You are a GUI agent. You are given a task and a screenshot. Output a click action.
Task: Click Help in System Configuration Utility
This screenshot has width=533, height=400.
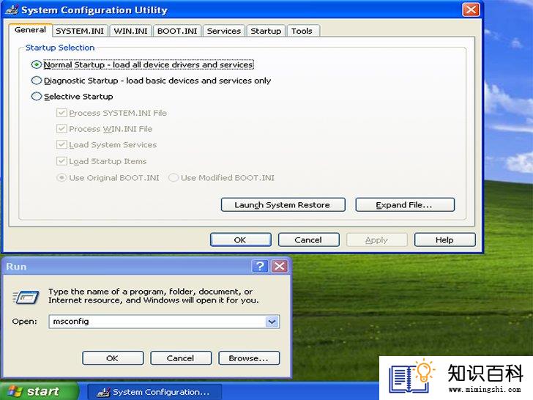point(444,240)
